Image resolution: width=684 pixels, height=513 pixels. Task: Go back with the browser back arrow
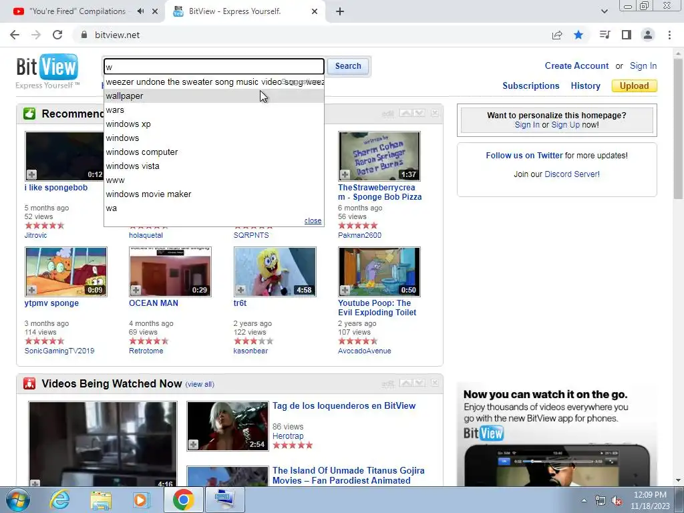pos(15,35)
